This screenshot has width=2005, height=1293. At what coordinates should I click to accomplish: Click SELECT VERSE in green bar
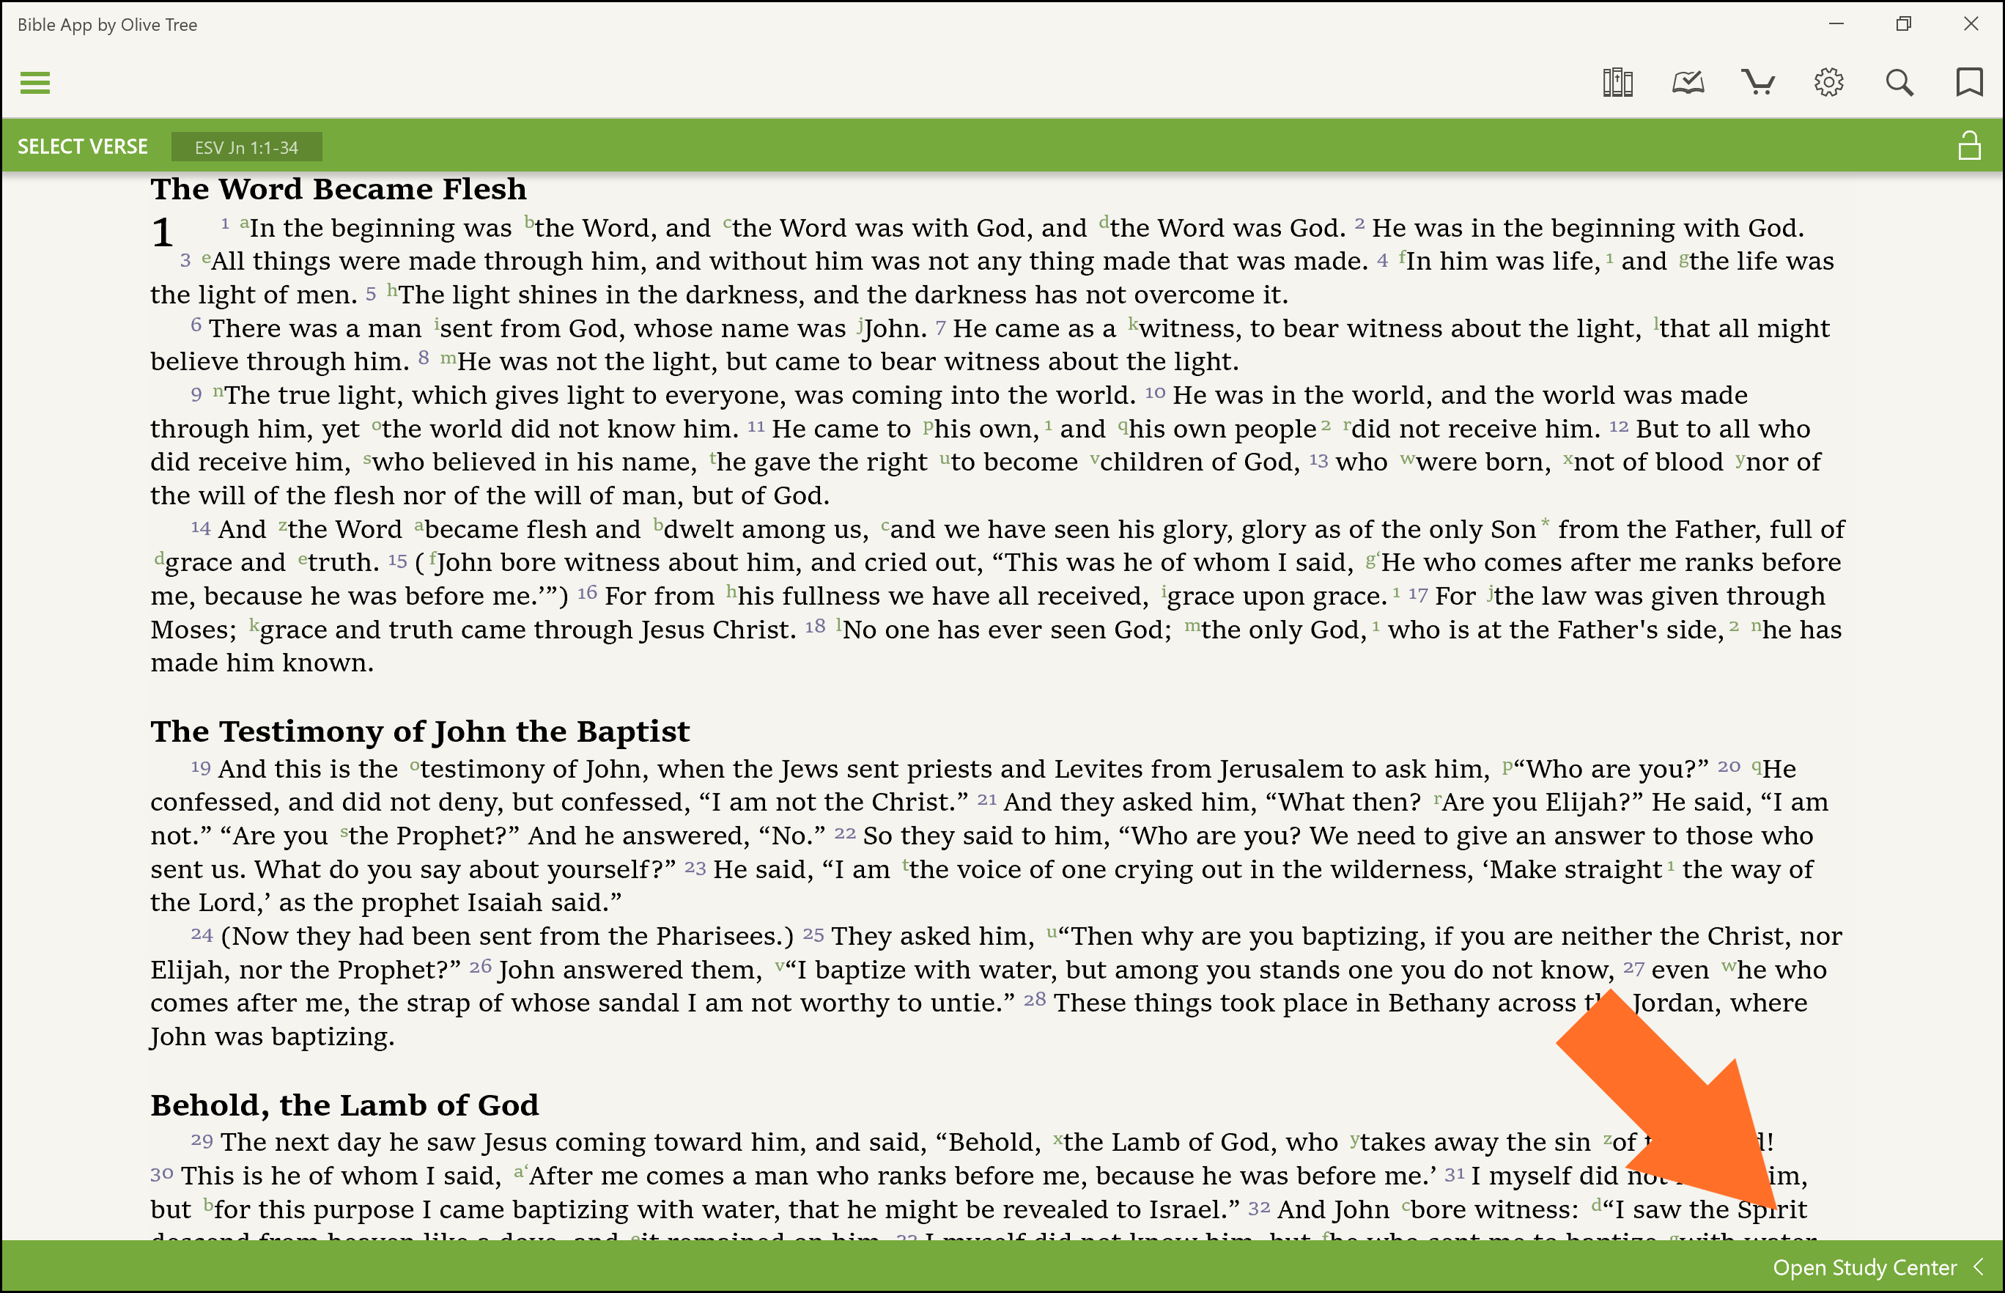(82, 147)
